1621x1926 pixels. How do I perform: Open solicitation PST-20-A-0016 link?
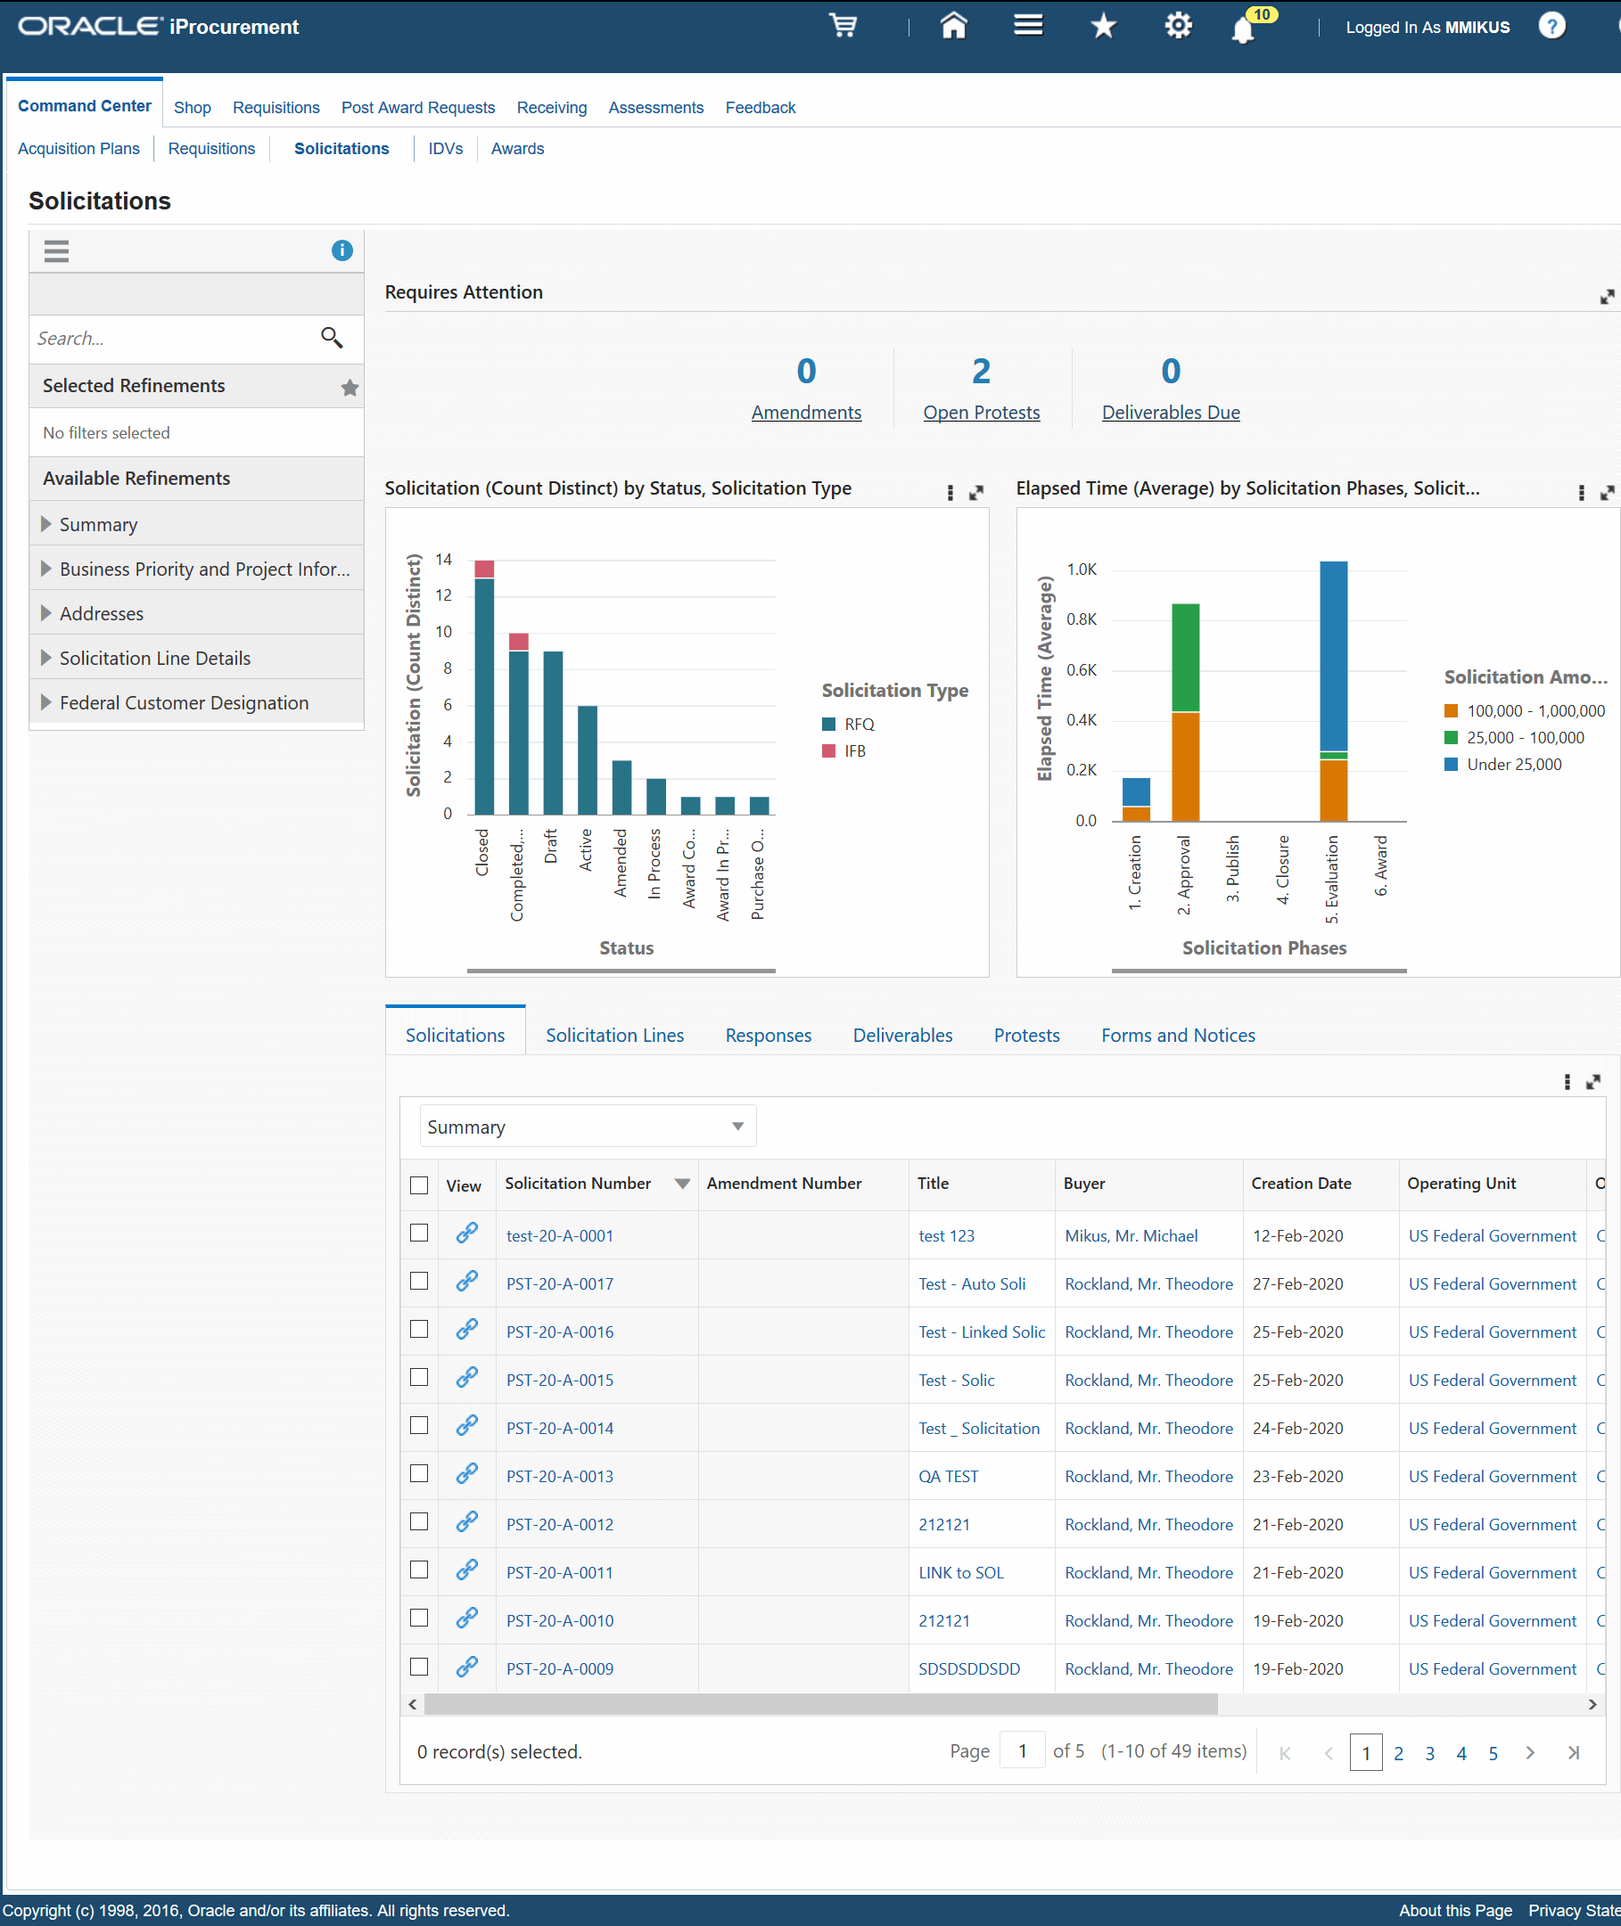(560, 1332)
